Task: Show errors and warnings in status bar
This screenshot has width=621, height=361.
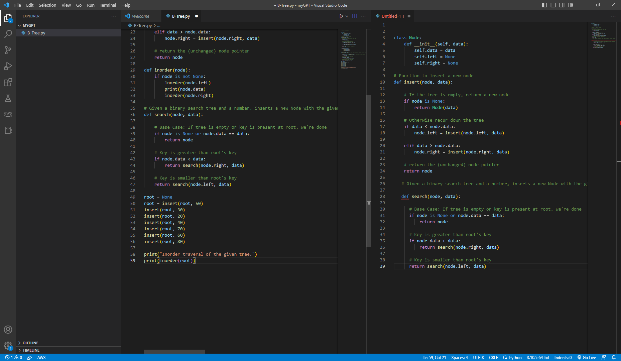Action: coord(14,357)
